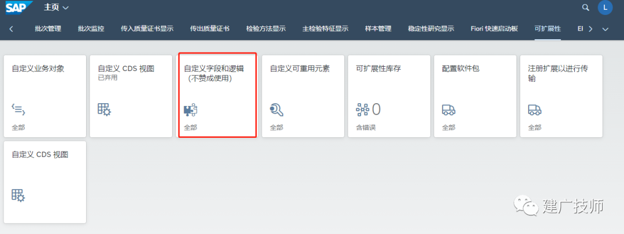Click 全部 text on 配置软件包 tile
Viewport: 624px width, 234px height.
(448, 127)
